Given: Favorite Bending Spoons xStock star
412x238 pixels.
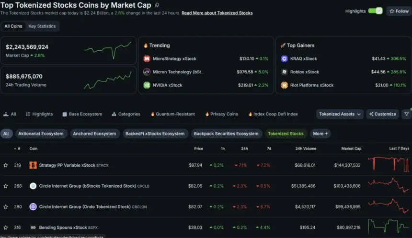Looking at the screenshot, I should point(6,227).
